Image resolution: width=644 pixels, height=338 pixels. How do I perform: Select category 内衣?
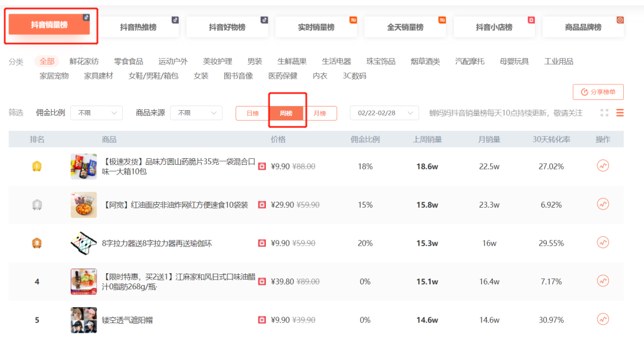(320, 76)
